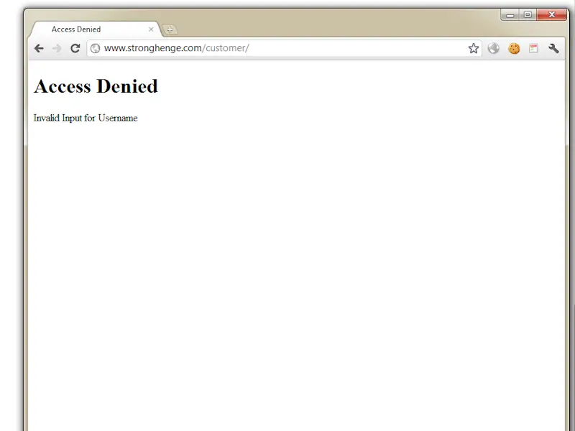Open the wrench settings menu
This screenshot has width=575, height=431.
click(553, 48)
